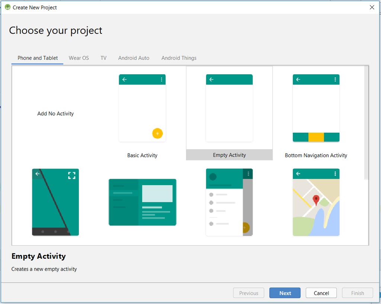Select the fullscreen activity template thumbnail

click(x=55, y=202)
